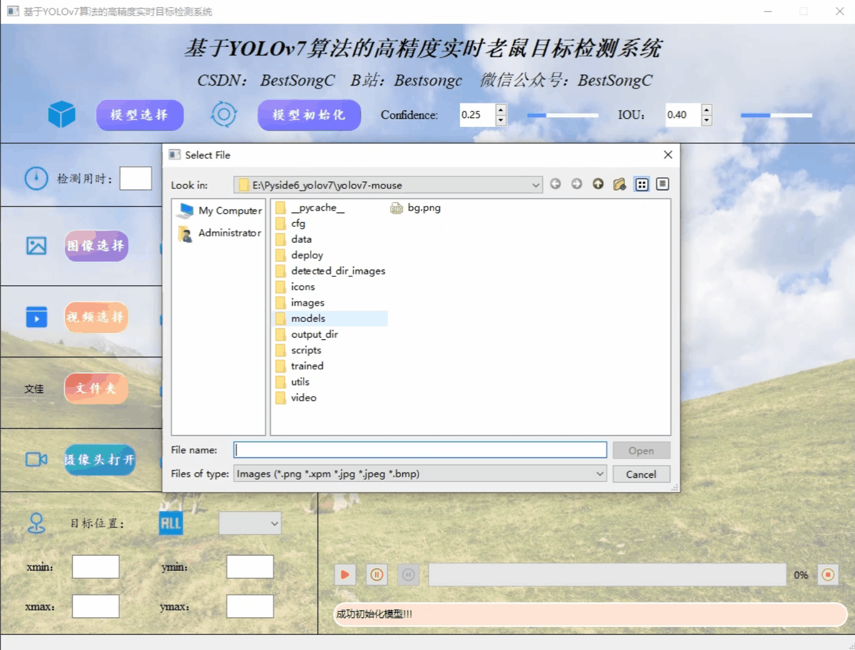
Task: Select the detected_dir_images folder
Action: click(331, 271)
